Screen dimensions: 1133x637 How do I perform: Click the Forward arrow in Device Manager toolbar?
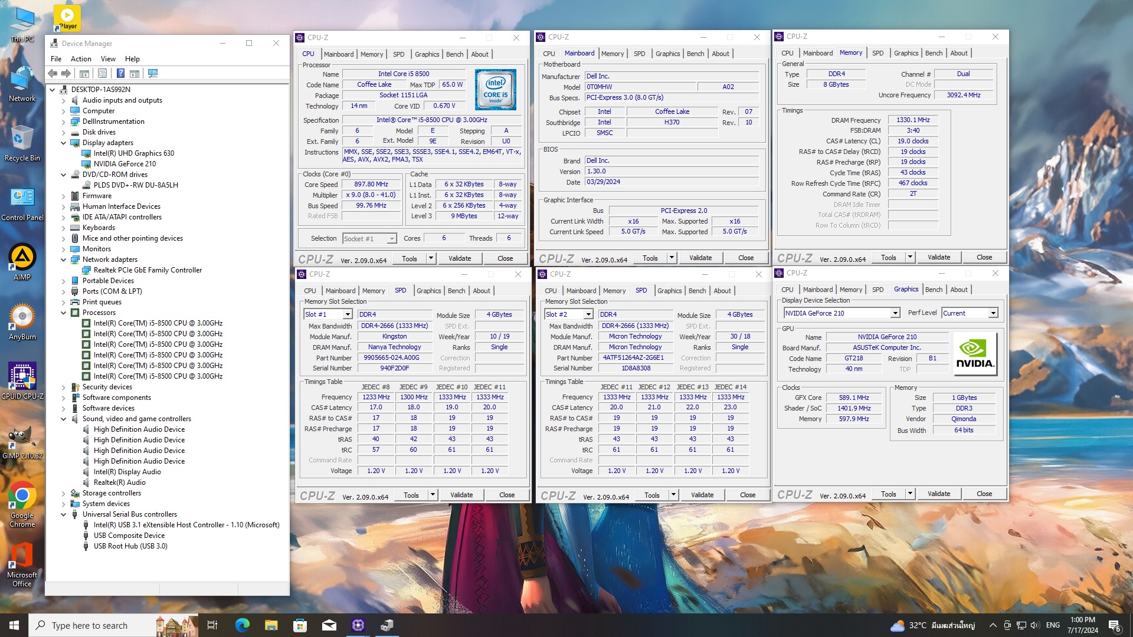pyautogui.click(x=66, y=74)
